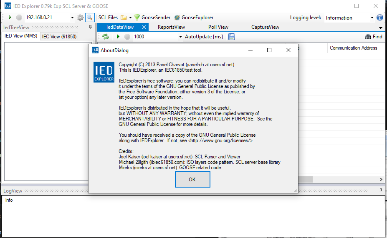Switch to the CaptureView tab
The width and height of the screenshot is (387, 238).
click(x=266, y=27)
